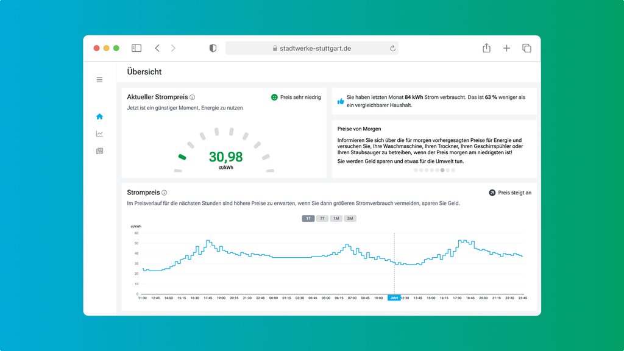
Task: Click the Preis sehr niedrig label
Action: coord(300,97)
